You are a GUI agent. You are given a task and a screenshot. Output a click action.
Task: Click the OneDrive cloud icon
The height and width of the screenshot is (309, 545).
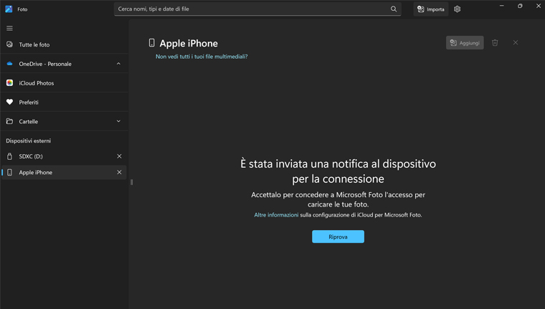[10, 64]
